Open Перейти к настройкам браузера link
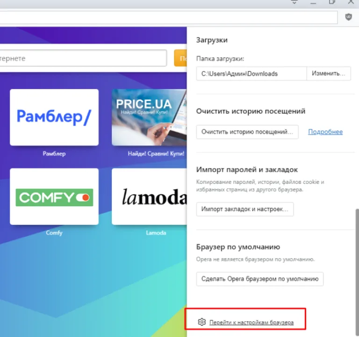 coord(251,323)
